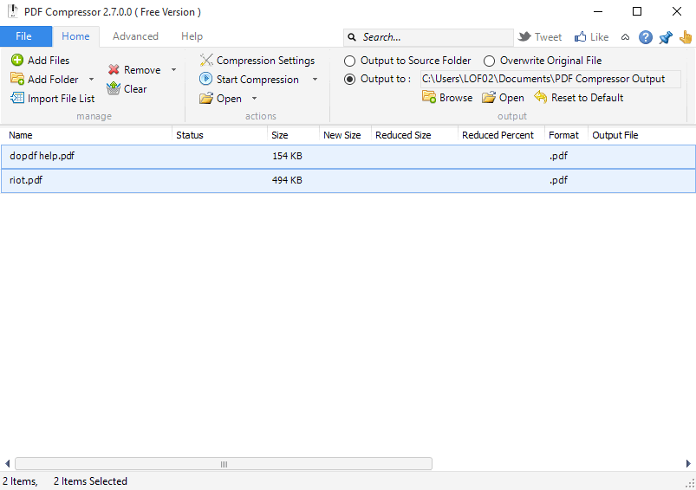Expand the Remove dropdown arrow

[173, 69]
